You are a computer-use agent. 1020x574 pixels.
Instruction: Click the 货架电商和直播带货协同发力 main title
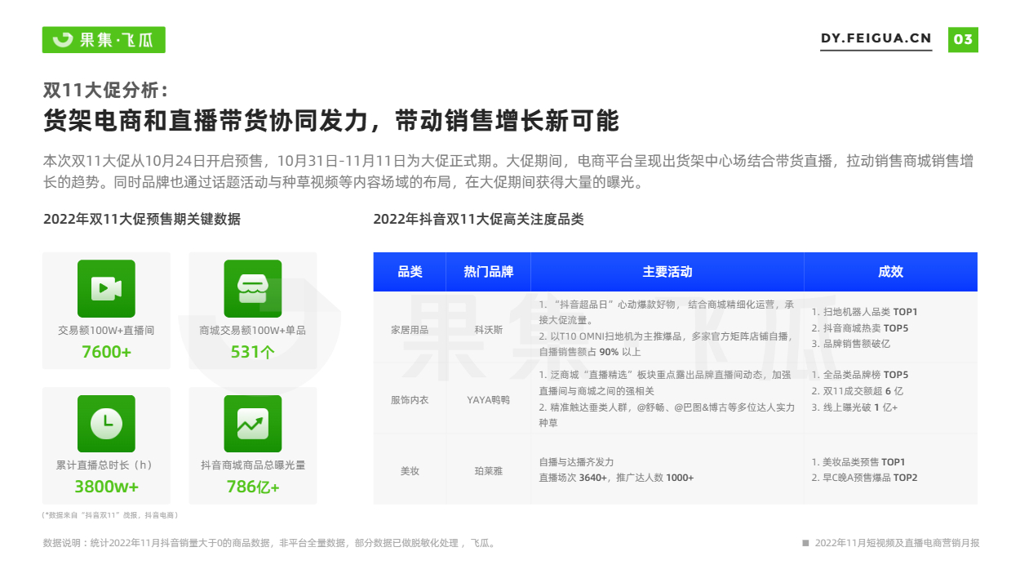click(x=330, y=121)
